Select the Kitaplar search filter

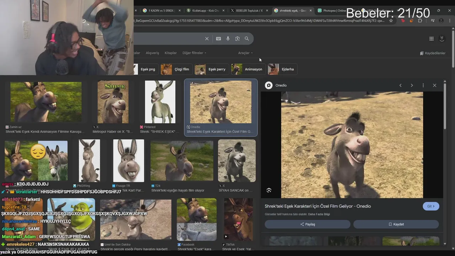tap(171, 53)
